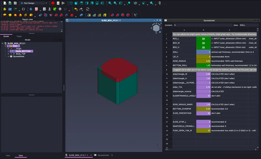Click report view scroll up arrow
261x159 pixels.
pos(62,22)
